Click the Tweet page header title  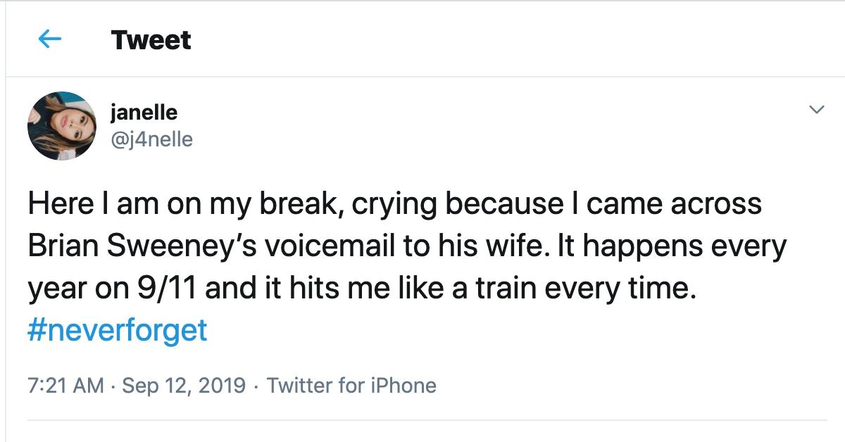pos(151,40)
